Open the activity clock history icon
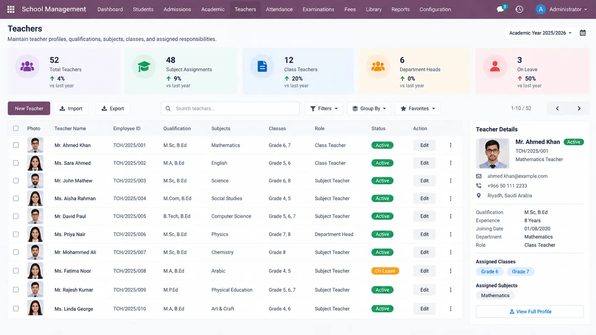The width and height of the screenshot is (596, 335). pyautogui.click(x=519, y=9)
